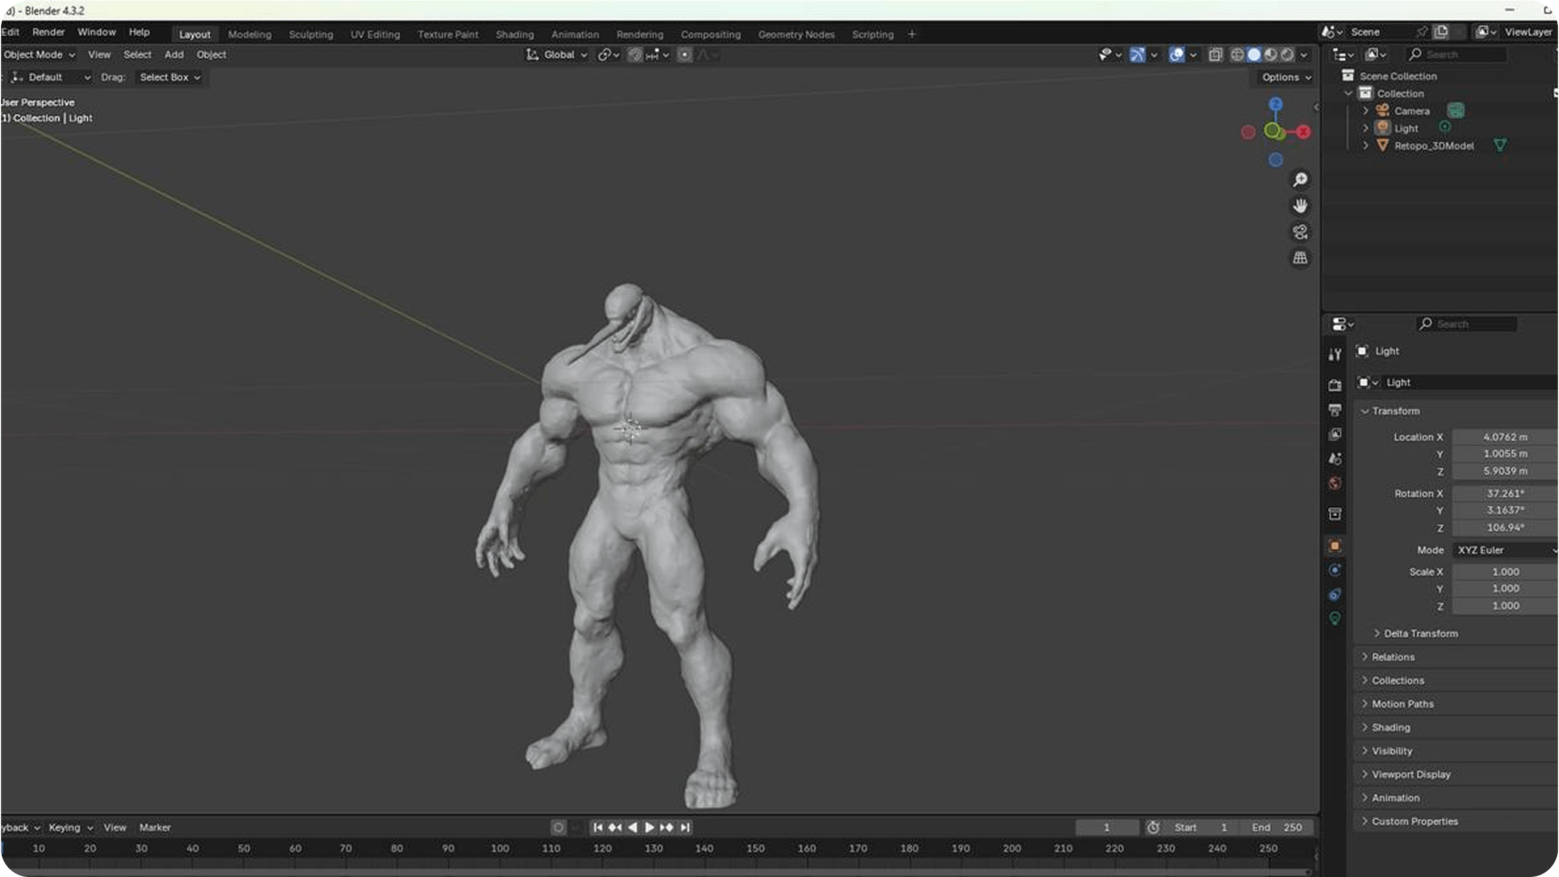Open the Object Mode dropdown
This screenshot has width=1559, height=877.
tap(39, 54)
